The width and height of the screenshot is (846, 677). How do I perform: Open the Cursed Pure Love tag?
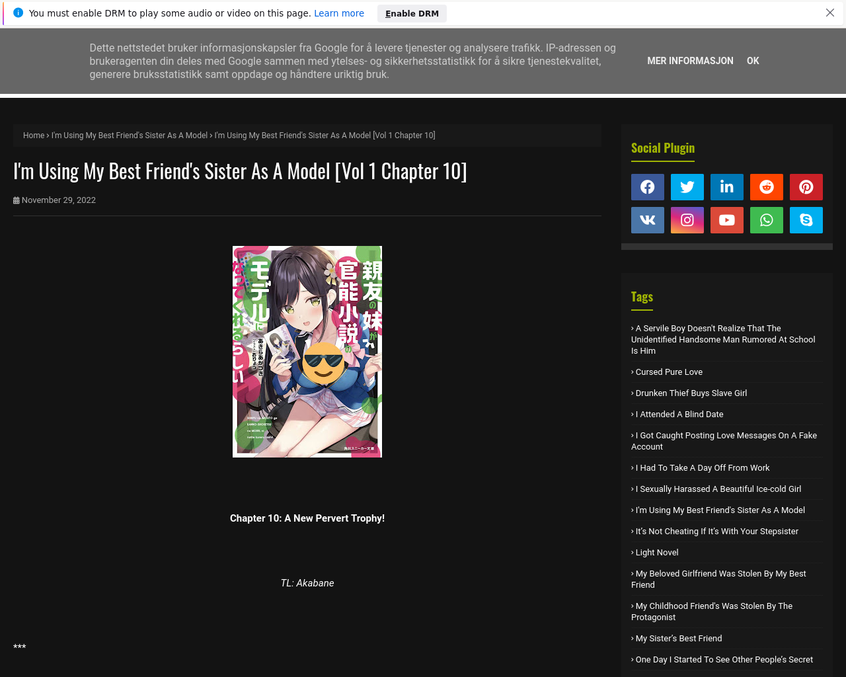click(x=667, y=372)
